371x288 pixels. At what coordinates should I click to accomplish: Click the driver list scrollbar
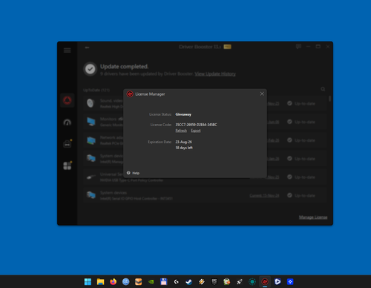pyautogui.click(x=329, y=99)
